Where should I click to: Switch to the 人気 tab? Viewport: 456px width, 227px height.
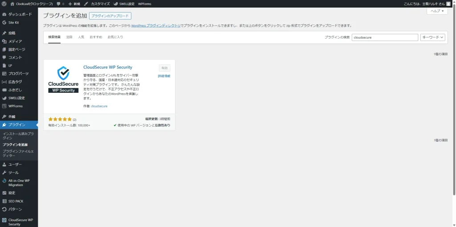click(x=81, y=37)
